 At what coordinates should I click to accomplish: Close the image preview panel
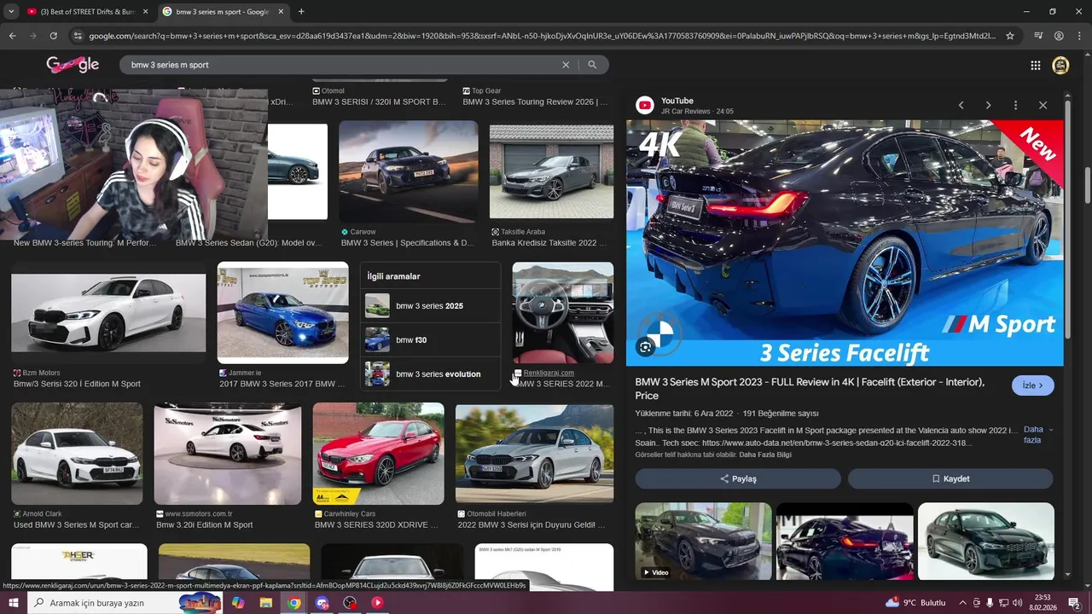tap(1043, 105)
